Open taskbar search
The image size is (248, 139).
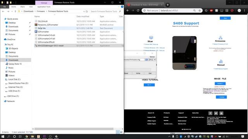(9, 136)
